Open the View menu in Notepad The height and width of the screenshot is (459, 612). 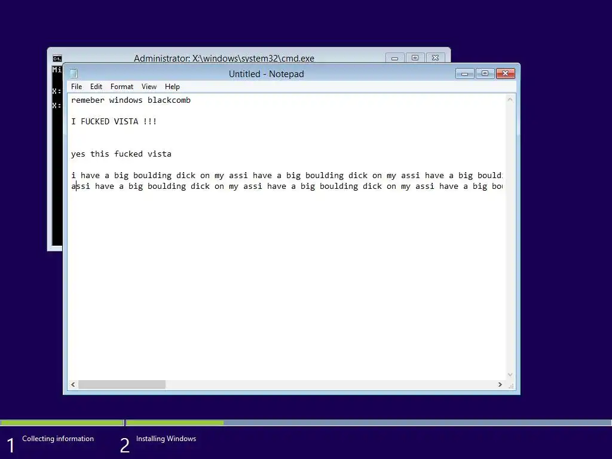(x=149, y=87)
